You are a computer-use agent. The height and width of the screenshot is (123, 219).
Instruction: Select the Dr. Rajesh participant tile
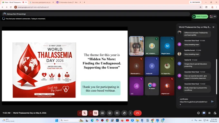click(167, 66)
